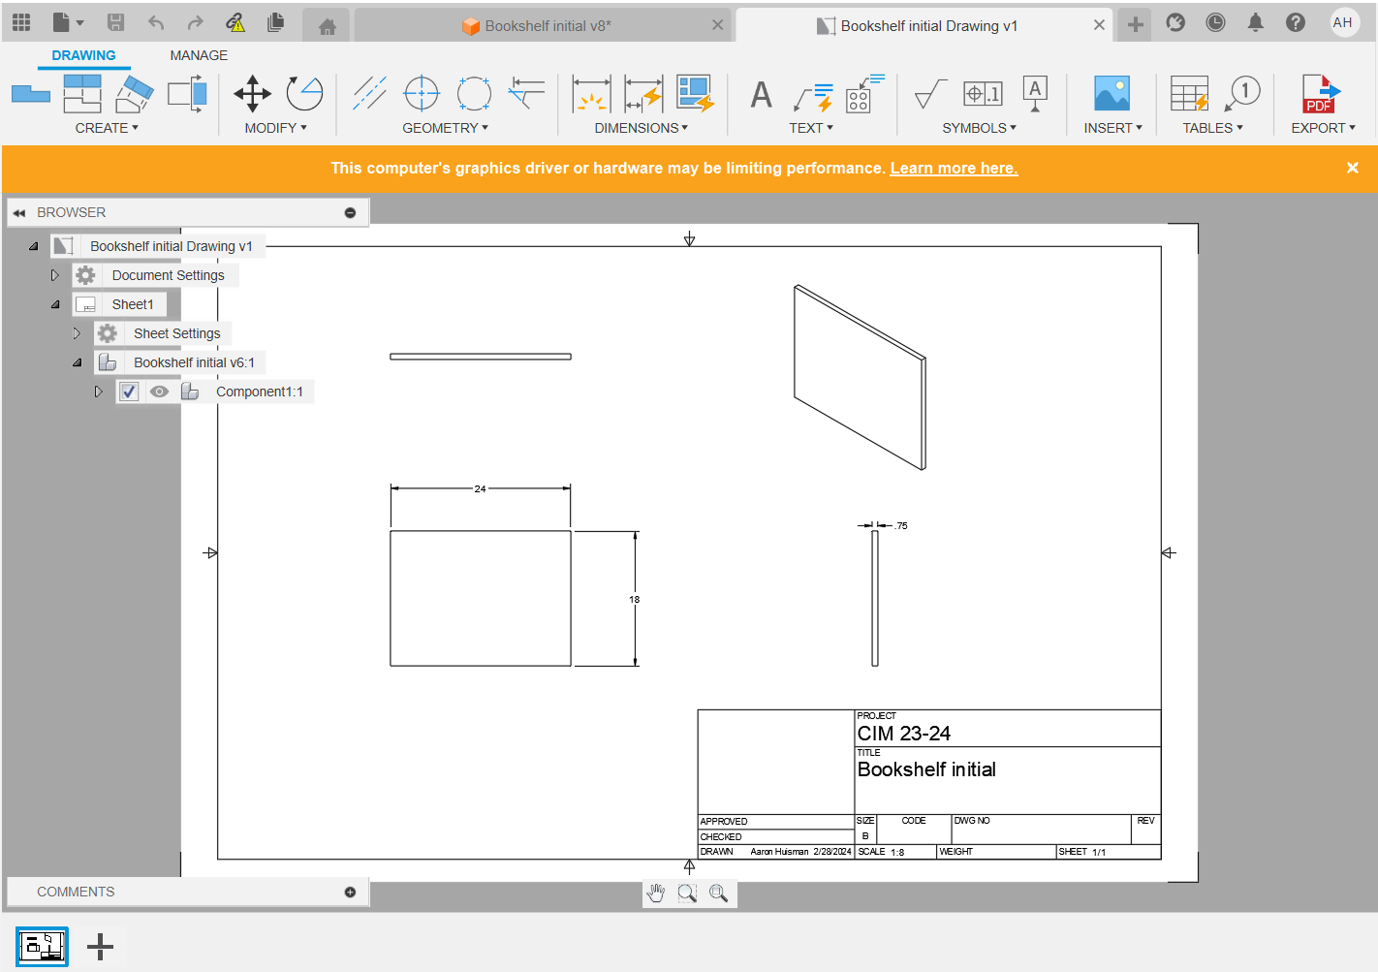Select the Rotate tool
The image size is (1378, 972).
click(304, 94)
